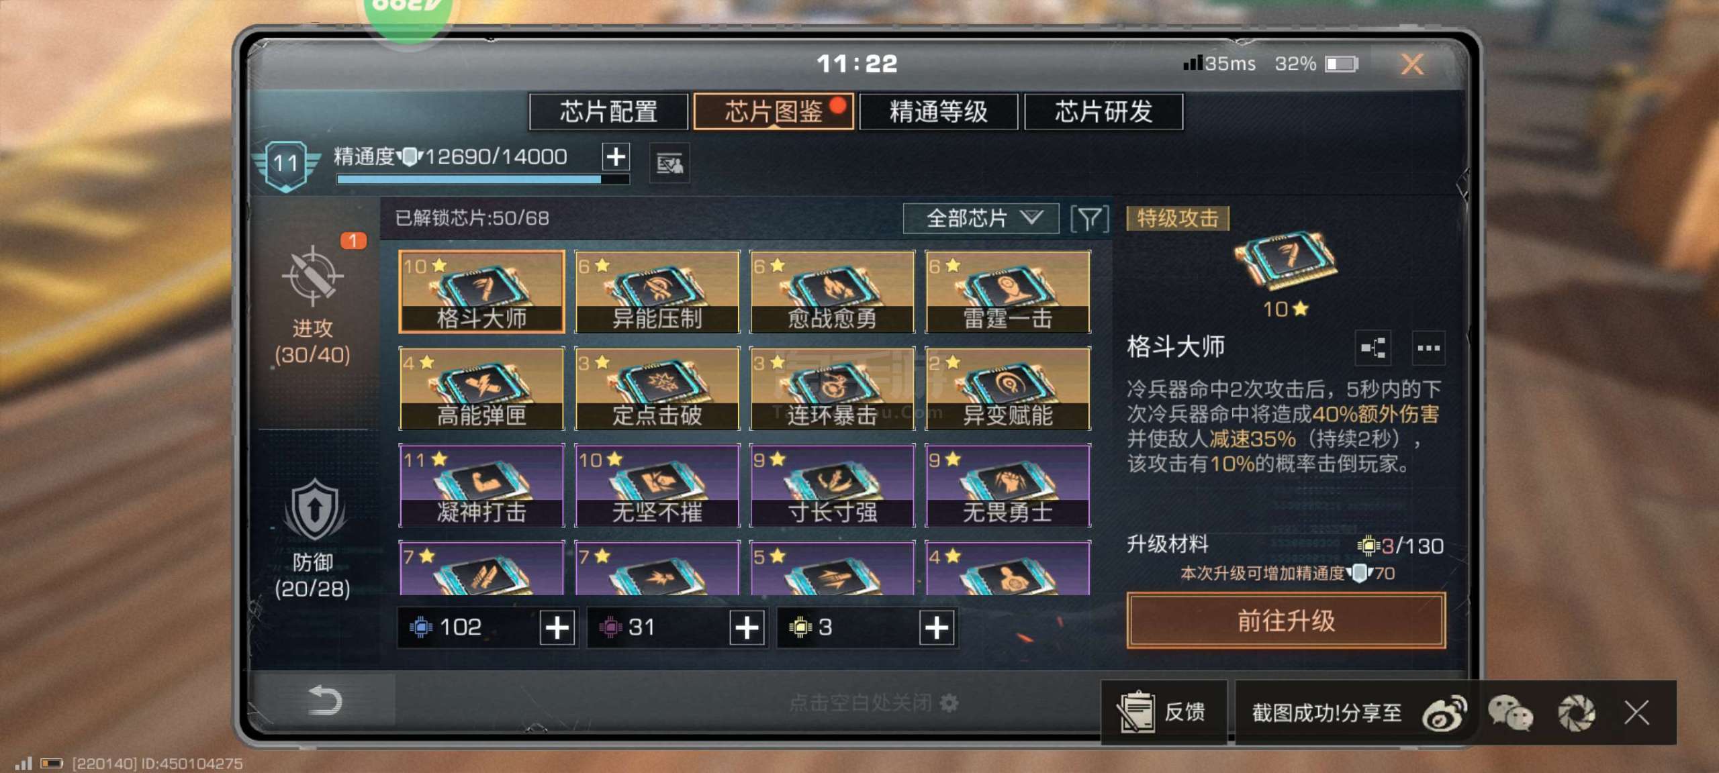Open the 芯片研发 tab
The image size is (1719, 773).
click(1103, 111)
